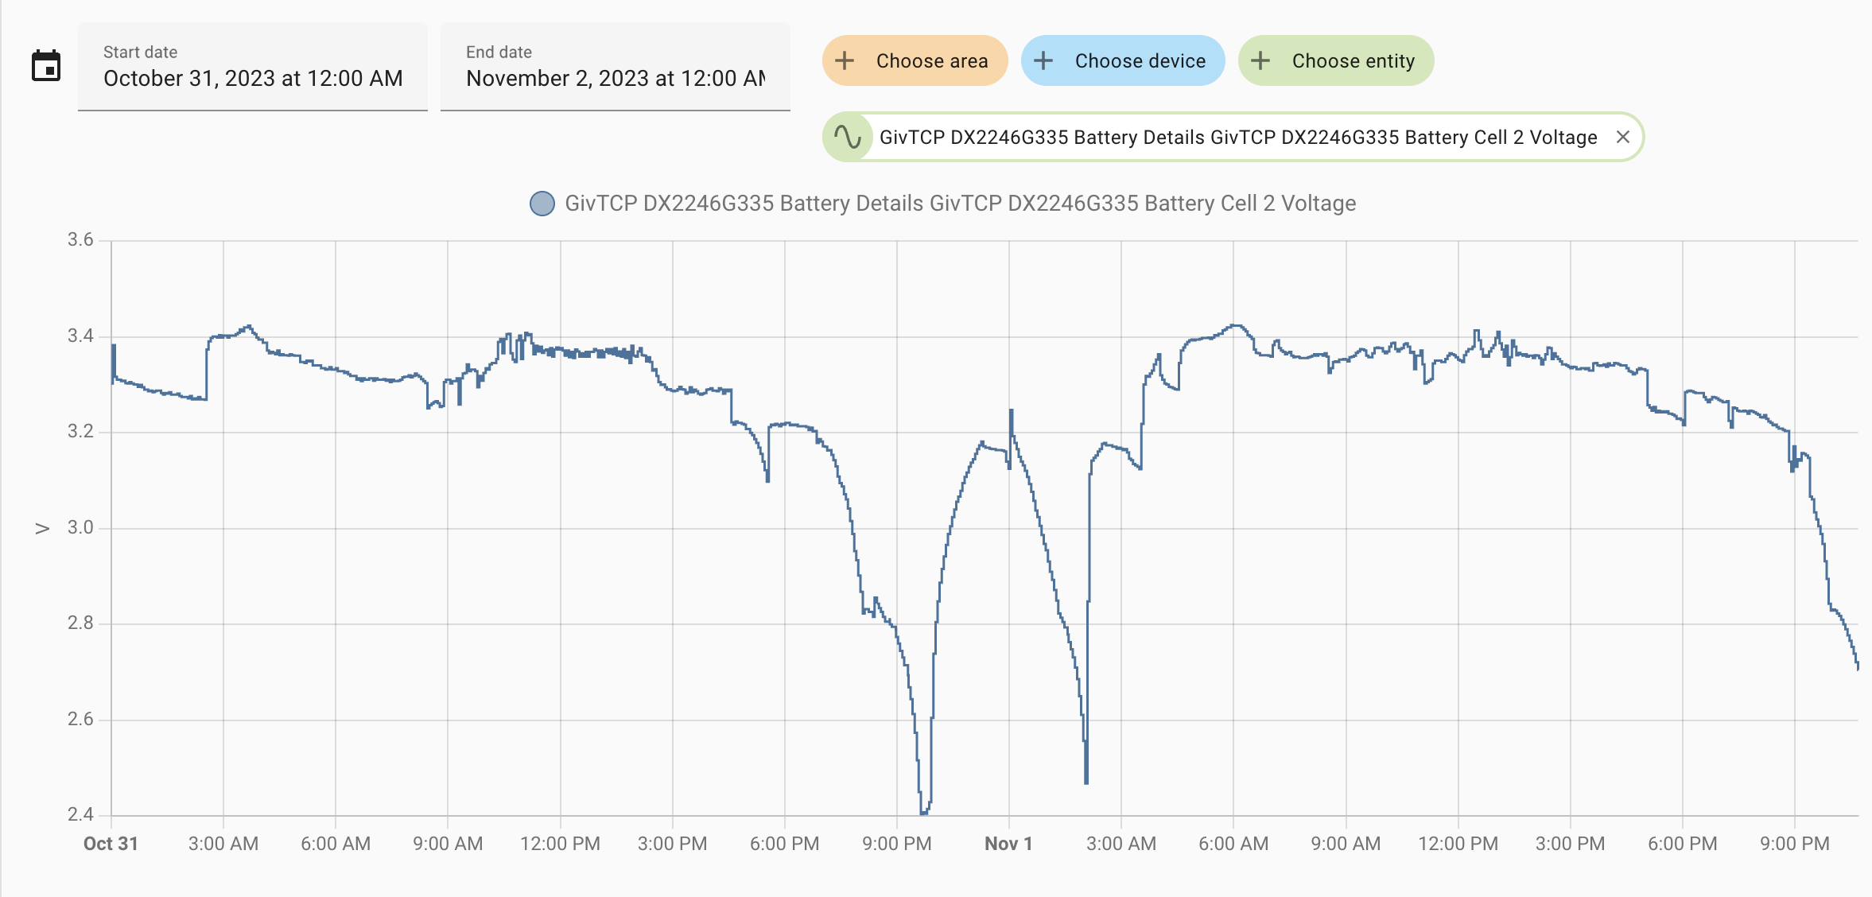
Task: Edit the End date field
Action: pyautogui.click(x=616, y=67)
